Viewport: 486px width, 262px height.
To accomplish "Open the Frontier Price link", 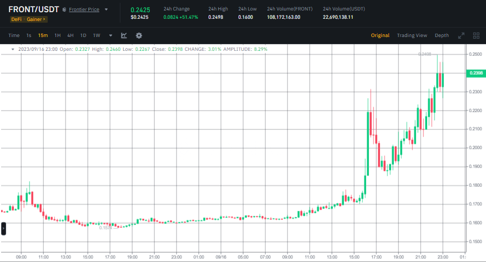I will [x=84, y=9].
